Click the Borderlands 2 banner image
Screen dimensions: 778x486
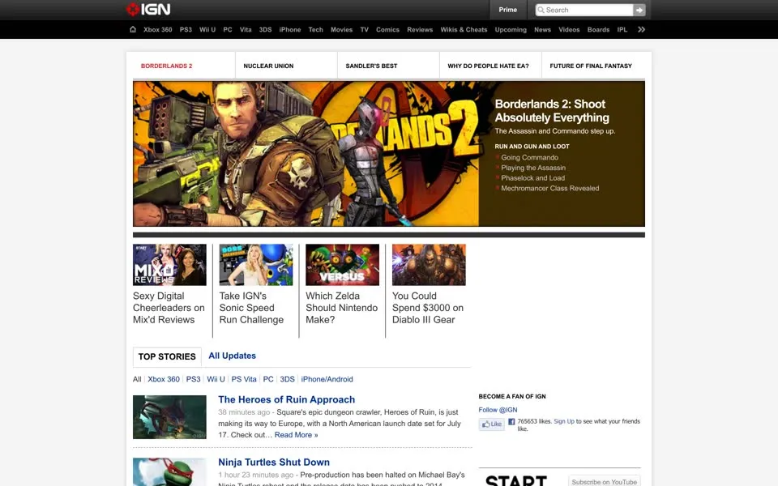pyautogui.click(x=306, y=154)
